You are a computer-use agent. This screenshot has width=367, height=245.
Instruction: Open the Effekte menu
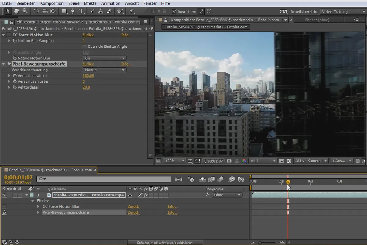90,3
